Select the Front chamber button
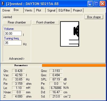The image size is (107, 101). [x=45, y=22]
